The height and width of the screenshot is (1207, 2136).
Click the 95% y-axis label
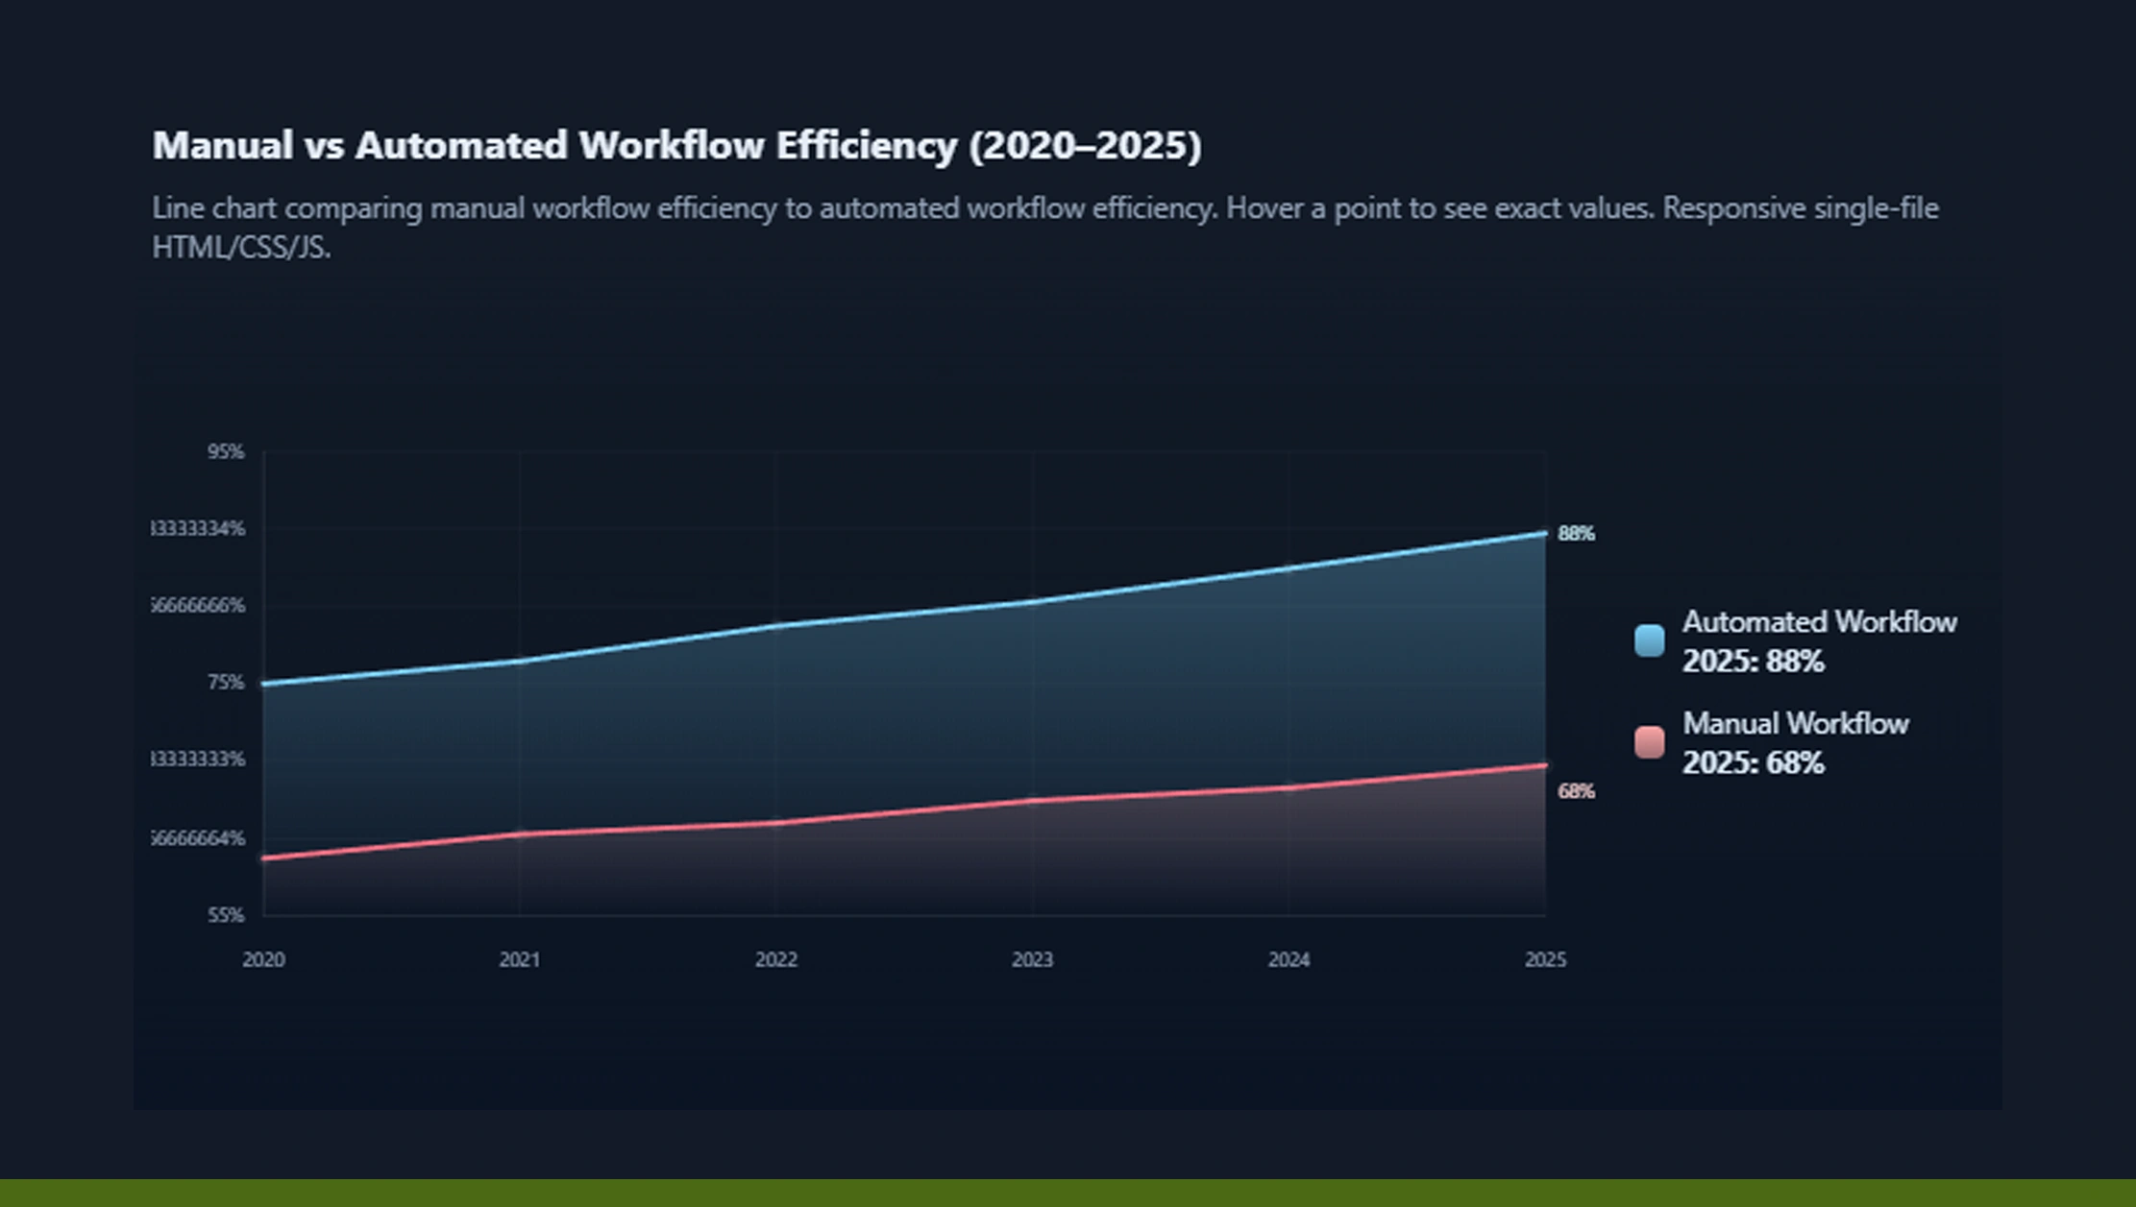(x=226, y=451)
